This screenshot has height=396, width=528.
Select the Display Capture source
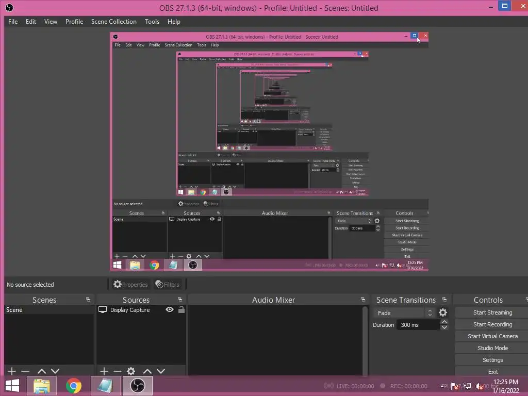[x=130, y=310]
